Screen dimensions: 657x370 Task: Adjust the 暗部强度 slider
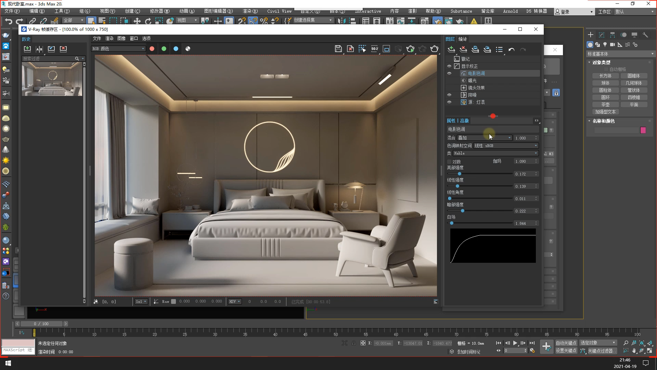click(x=463, y=211)
